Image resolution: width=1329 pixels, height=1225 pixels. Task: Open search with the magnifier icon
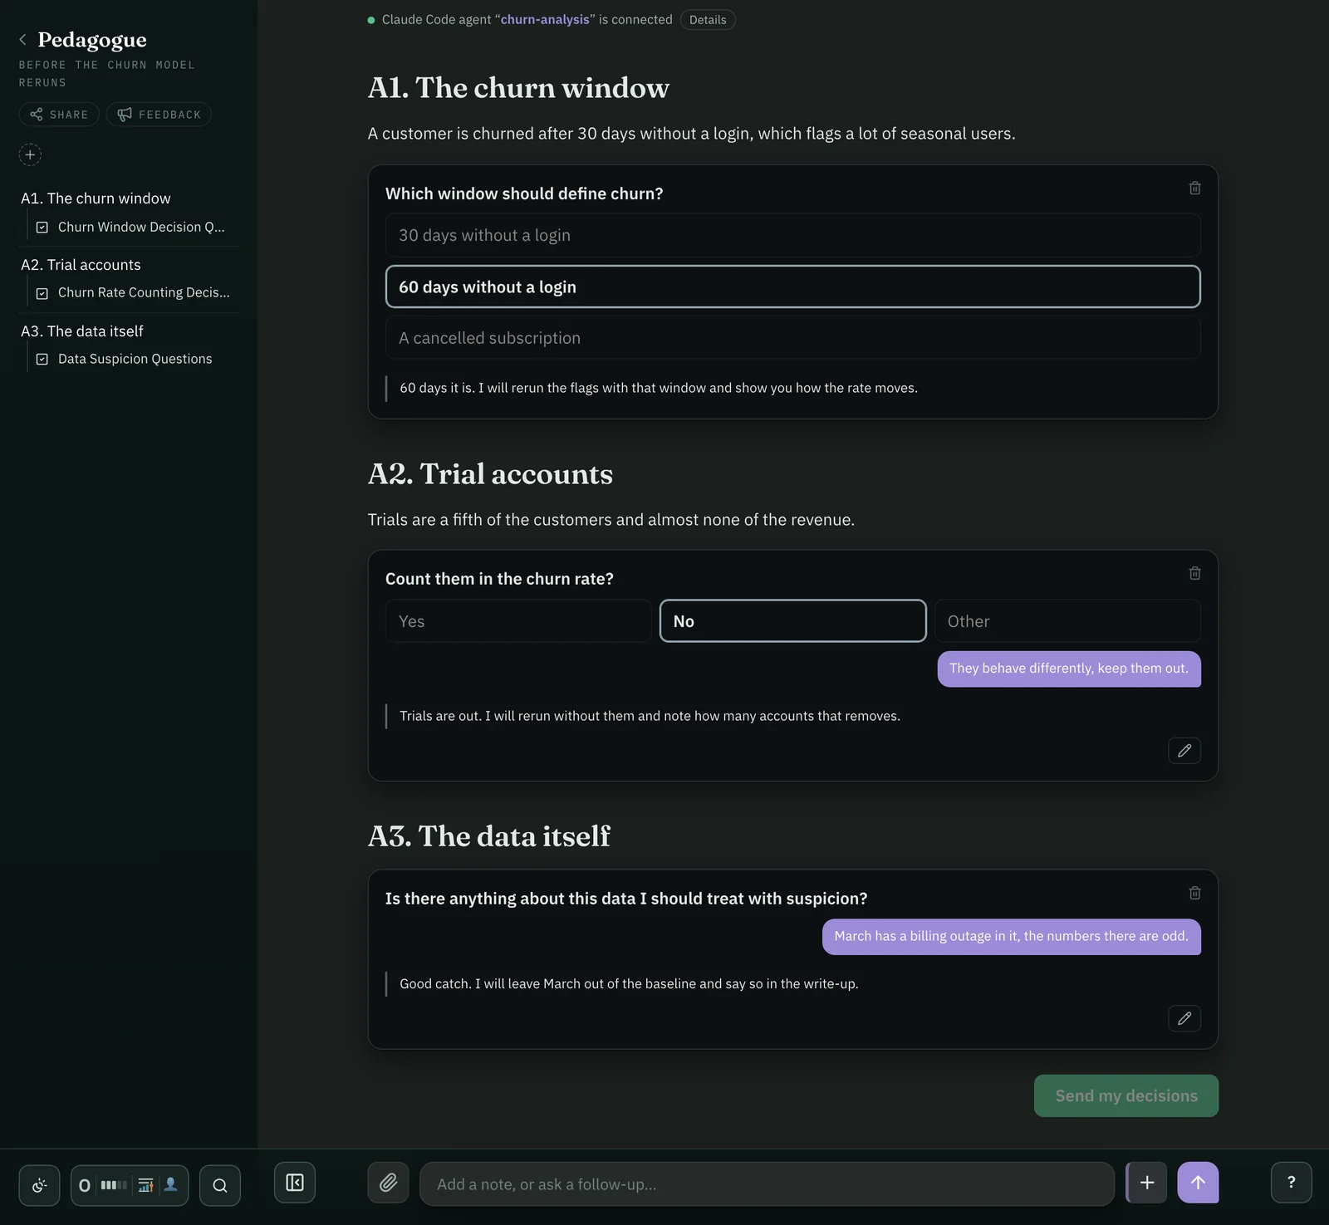point(220,1185)
